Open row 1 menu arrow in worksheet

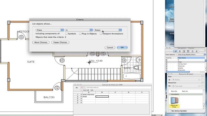(x=81, y=94)
